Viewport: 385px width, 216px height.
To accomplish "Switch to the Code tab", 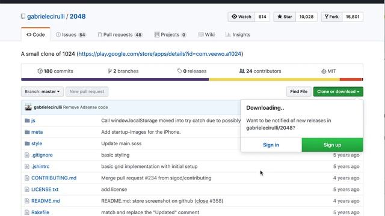I will coord(35,35).
